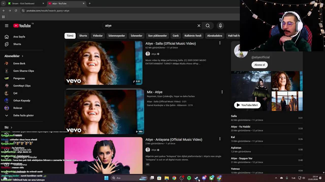Open Xbox app from the taskbar

pyautogui.click(x=211, y=178)
